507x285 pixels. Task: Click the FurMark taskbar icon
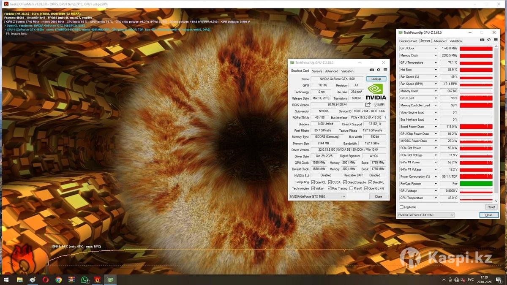click(98, 280)
